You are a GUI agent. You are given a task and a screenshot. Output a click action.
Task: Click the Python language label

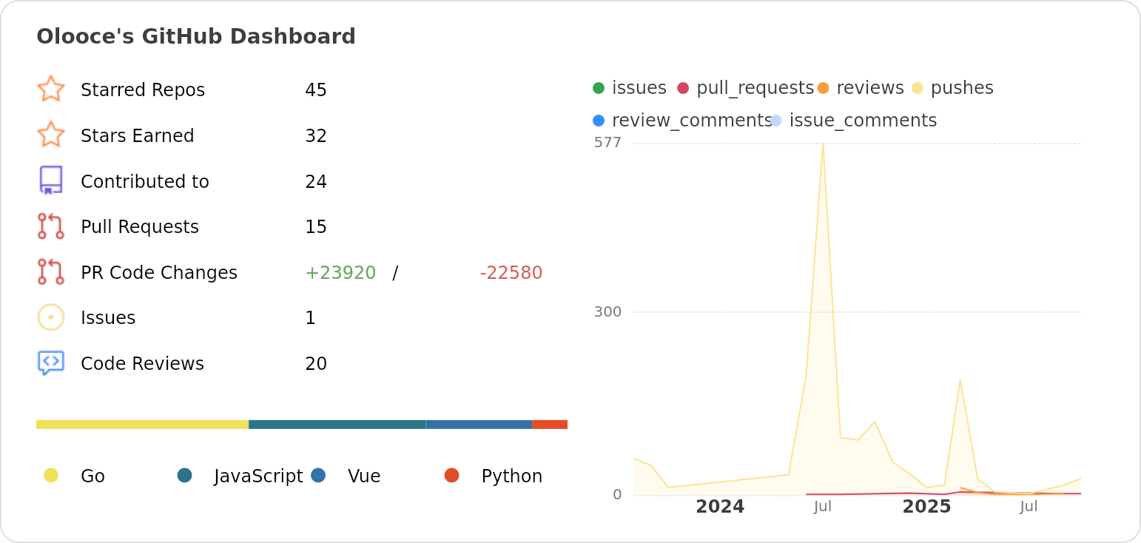(511, 476)
